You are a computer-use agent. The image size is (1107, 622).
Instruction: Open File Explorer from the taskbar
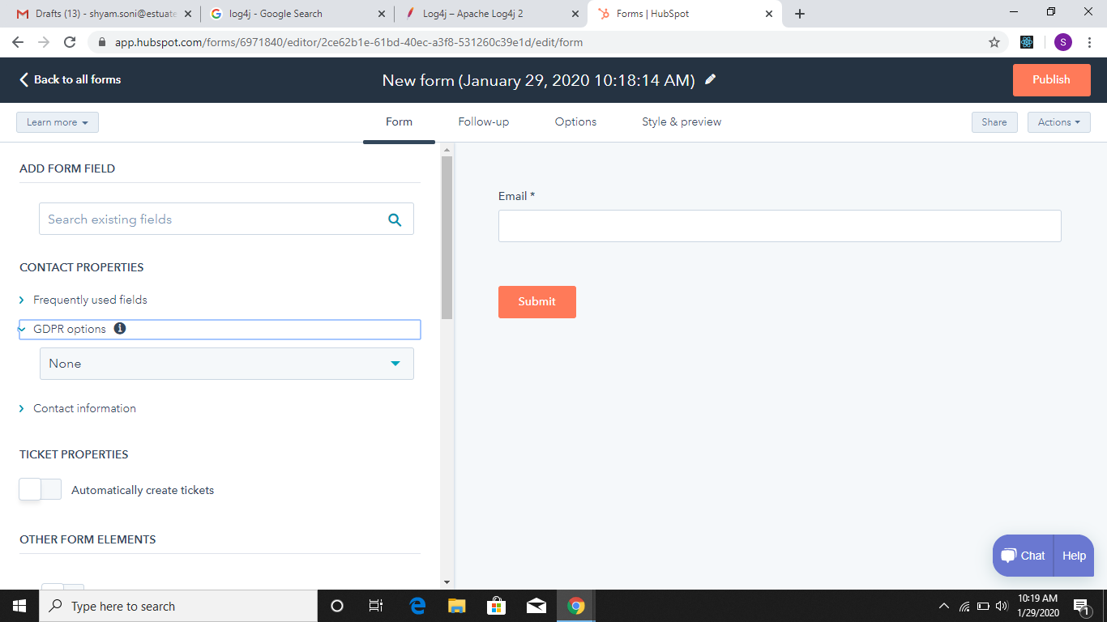456,606
